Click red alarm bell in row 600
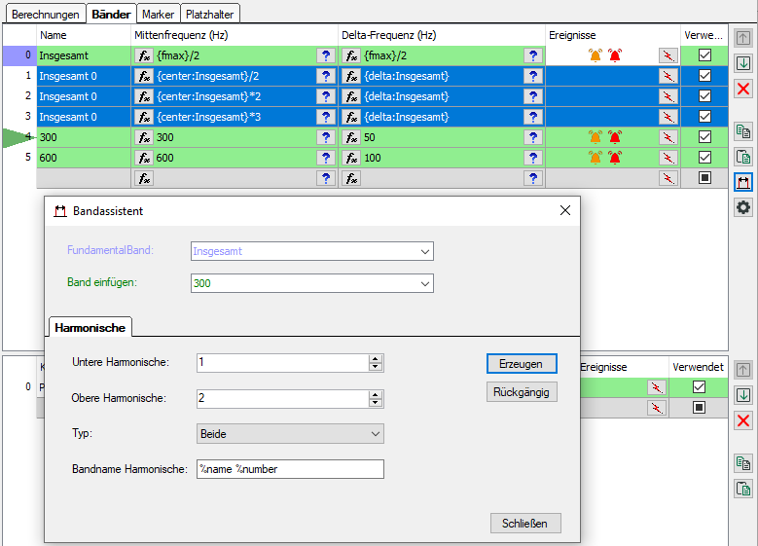Image resolution: width=758 pixels, height=546 pixels. coord(614,158)
